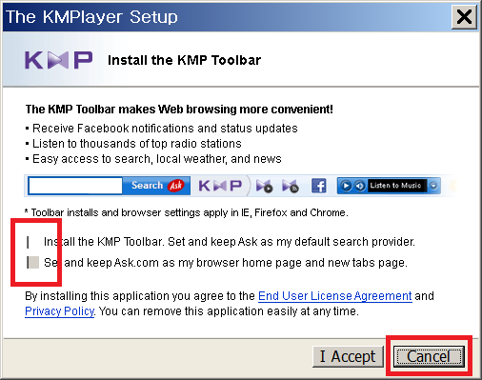
Task: Click the Cancel button
Action: pos(429,356)
